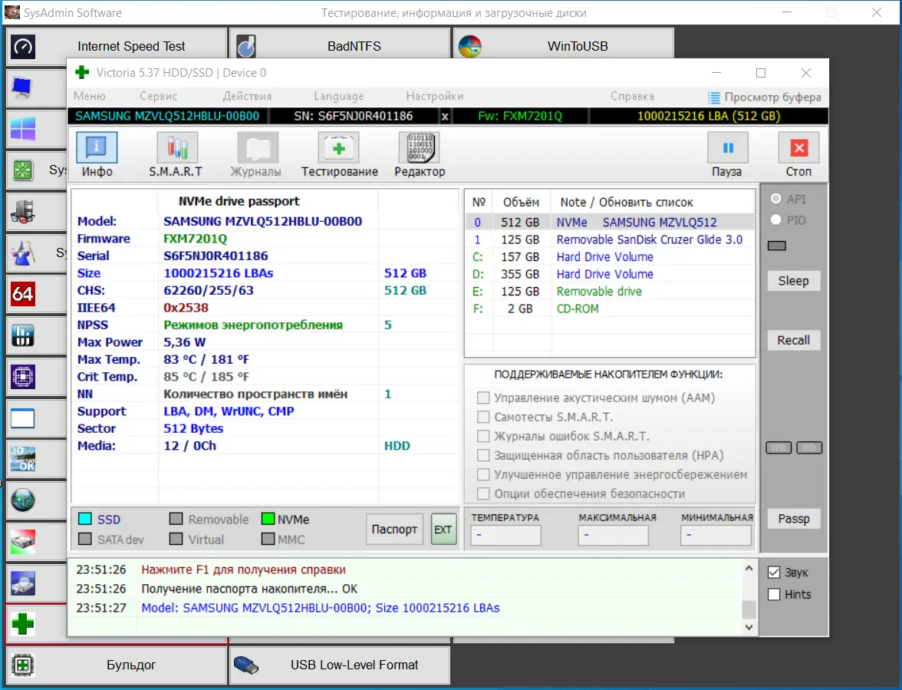
Task: Click the computer with 3D glasses icon
Action: pyautogui.click(x=23, y=211)
